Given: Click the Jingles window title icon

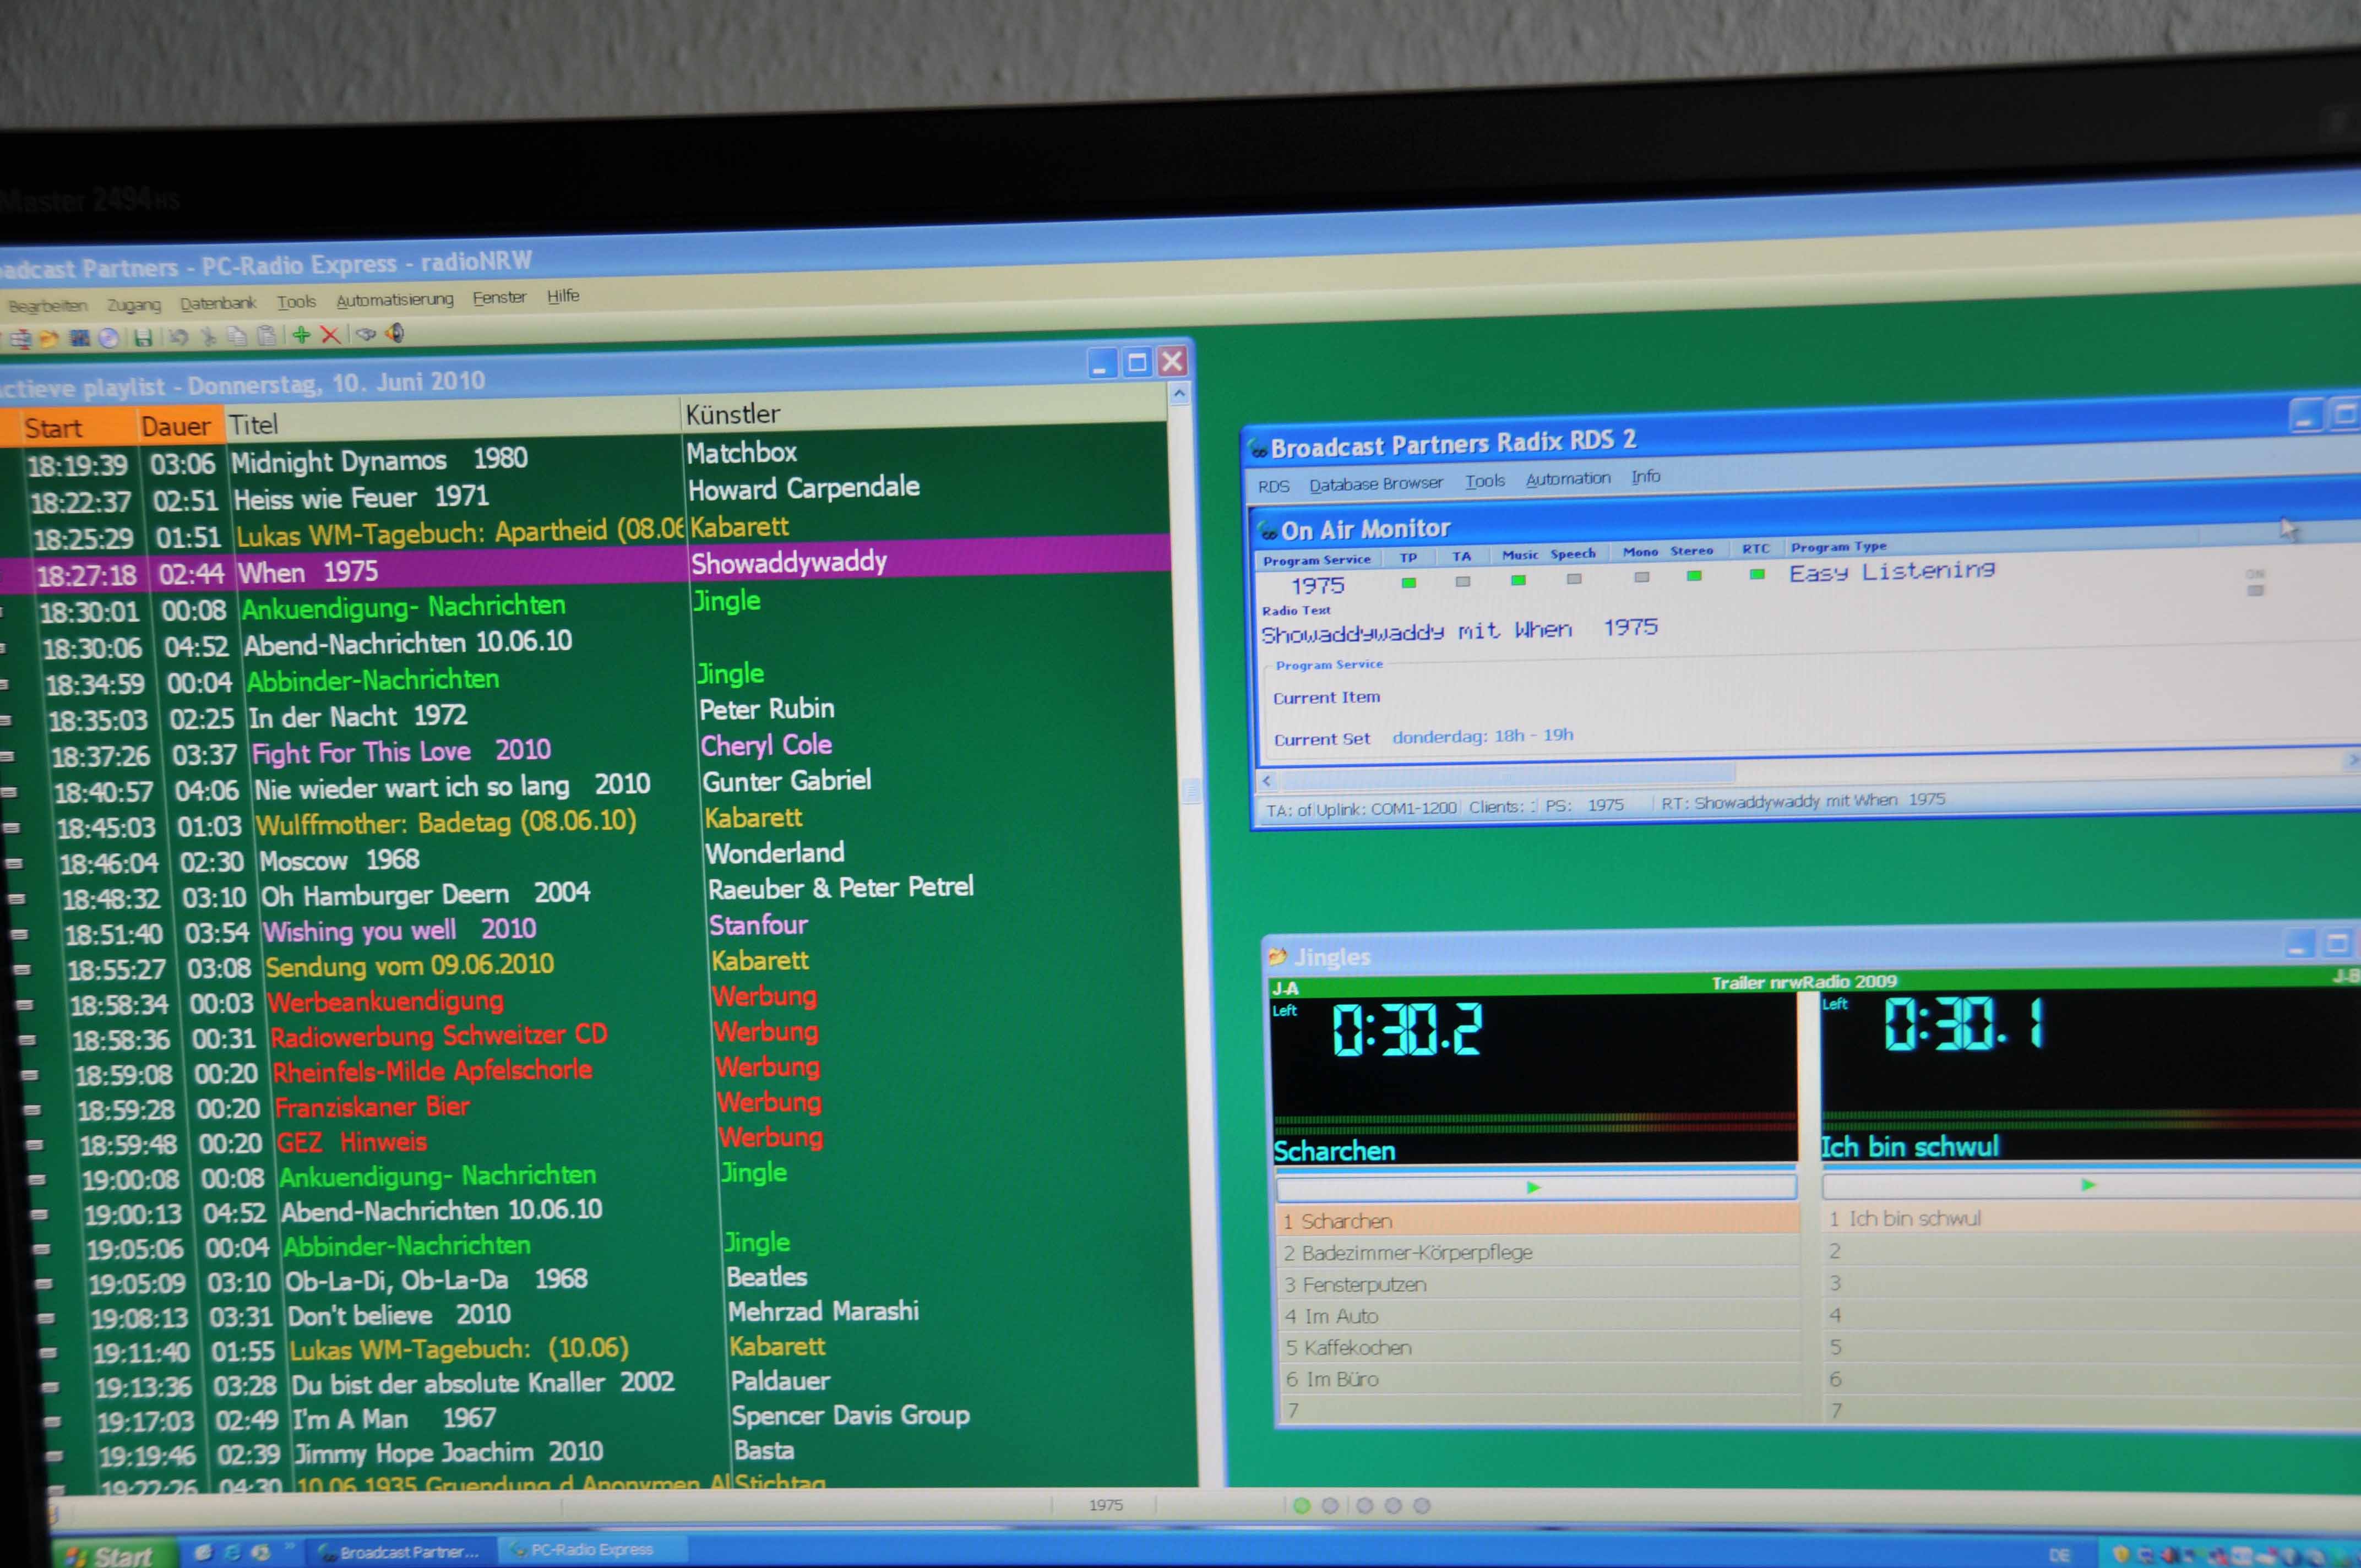Looking at the screenshot, I should 1277,956.
